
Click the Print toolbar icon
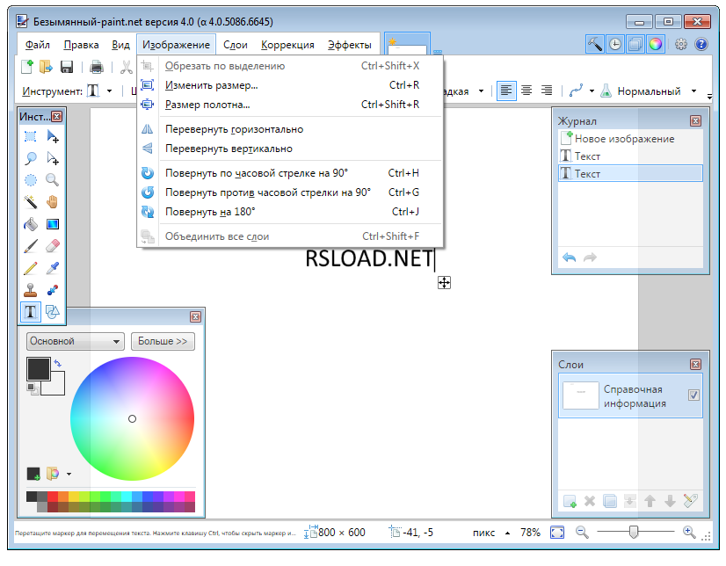pos(97,67)
